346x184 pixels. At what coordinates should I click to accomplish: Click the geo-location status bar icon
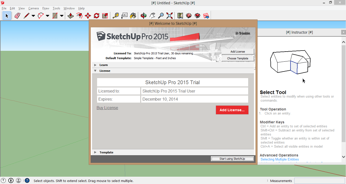point(4,180)
